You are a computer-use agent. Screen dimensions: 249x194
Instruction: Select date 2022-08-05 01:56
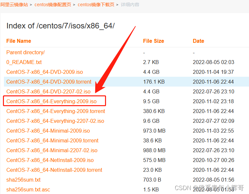pyautogui.click(x=213, y=180)
